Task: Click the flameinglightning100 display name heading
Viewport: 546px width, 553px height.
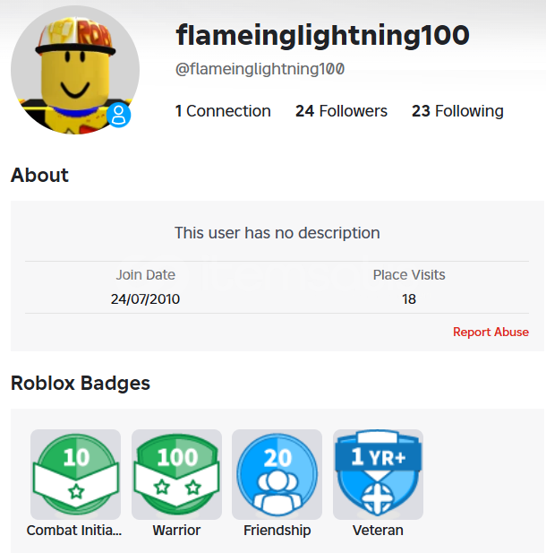Action: point(322,35)
